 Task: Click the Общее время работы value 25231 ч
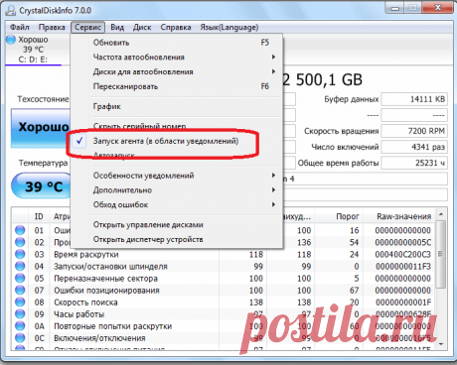pyautogui.click(x=414, y=163)
